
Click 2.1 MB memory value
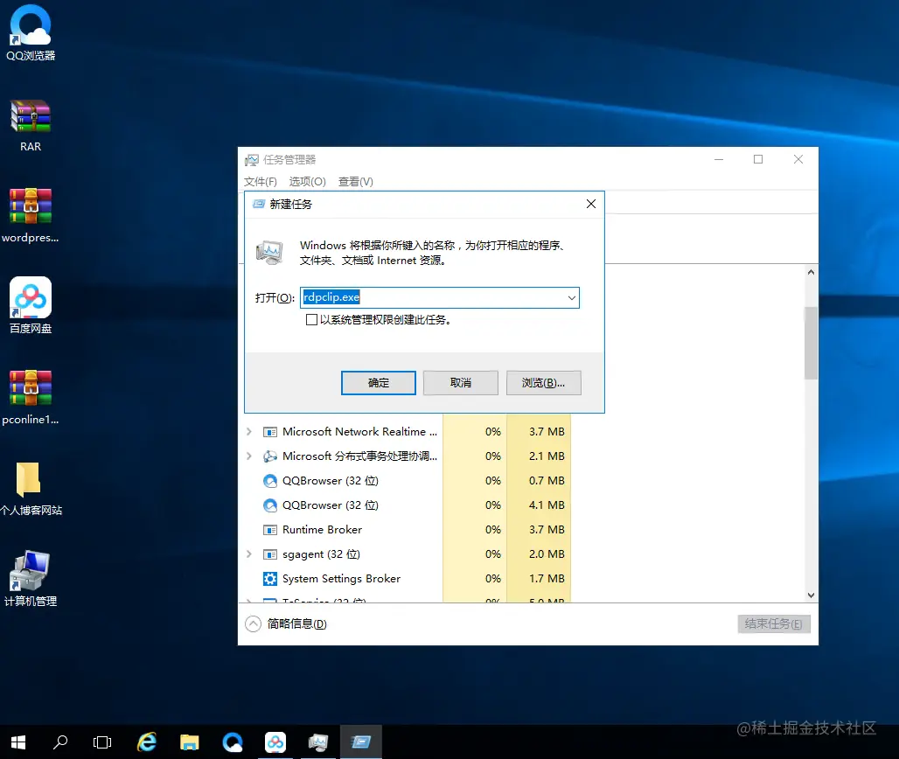tap(547, 456)
